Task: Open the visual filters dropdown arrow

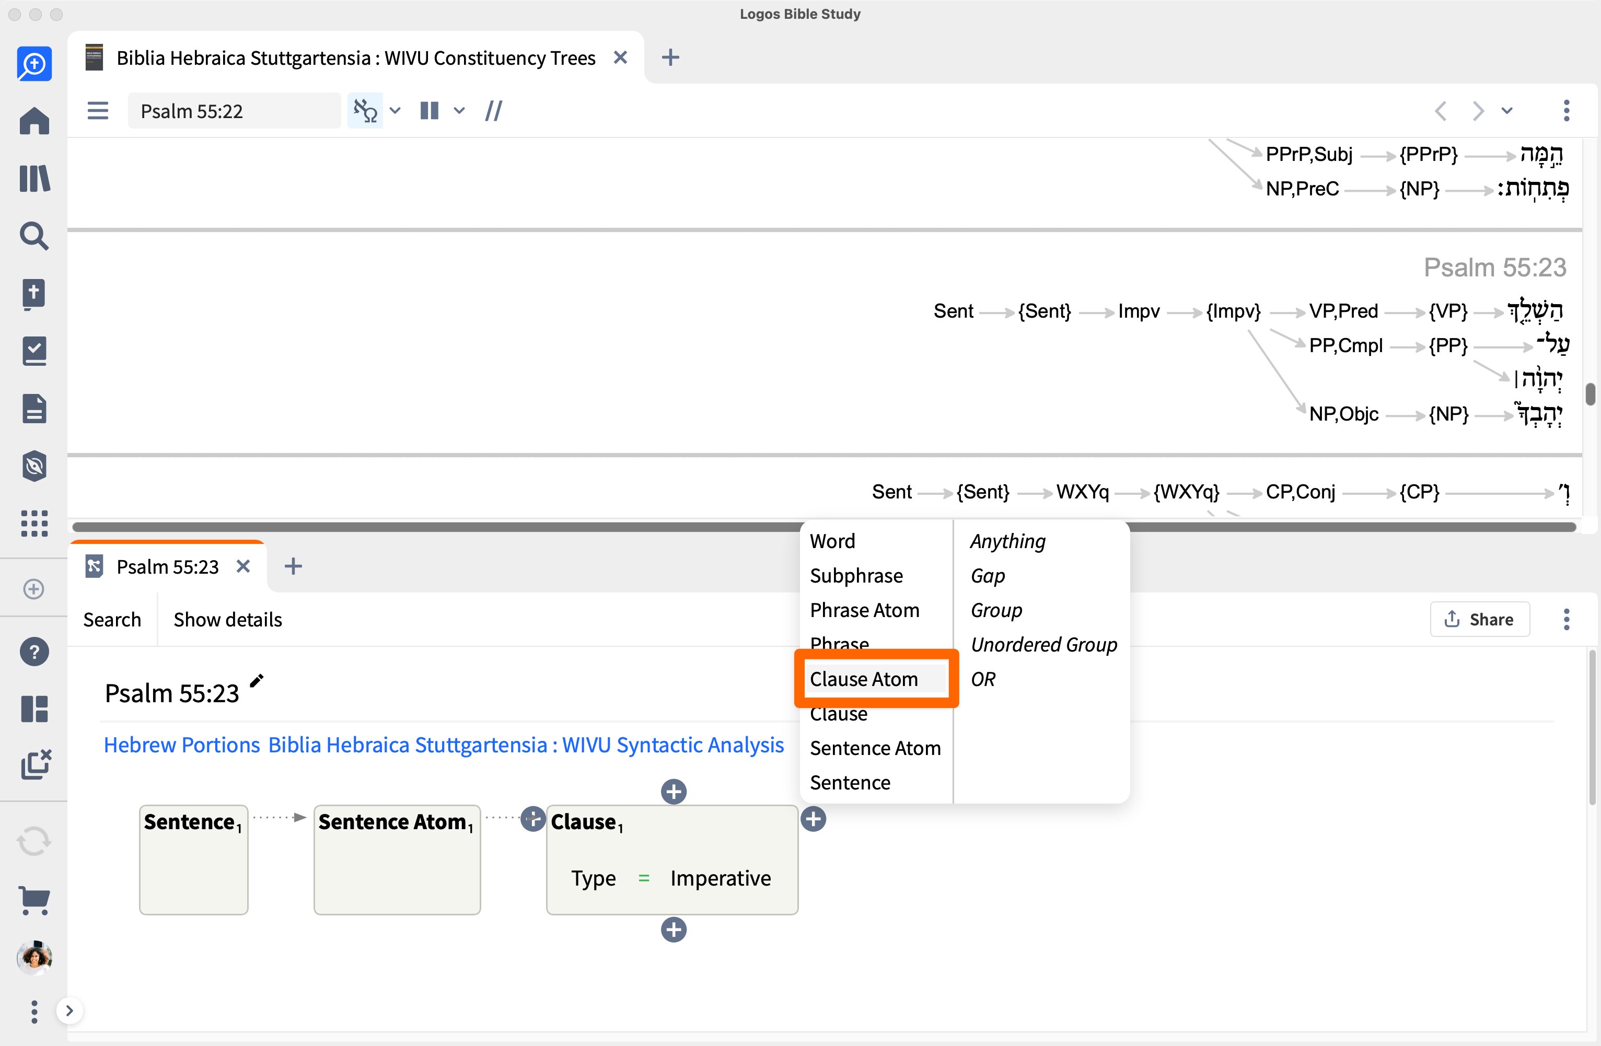Action: pos(396,110)
